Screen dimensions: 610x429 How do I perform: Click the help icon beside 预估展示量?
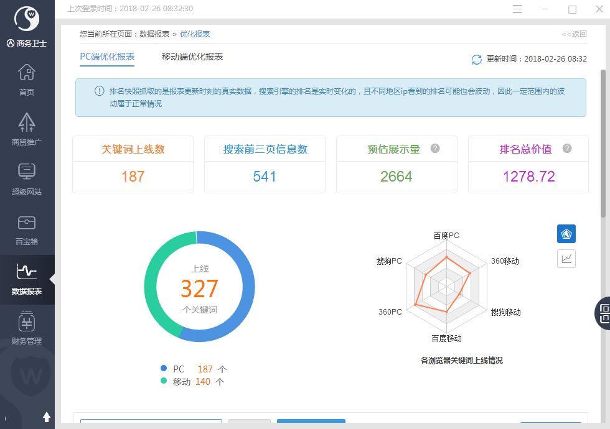coord(436,148)
